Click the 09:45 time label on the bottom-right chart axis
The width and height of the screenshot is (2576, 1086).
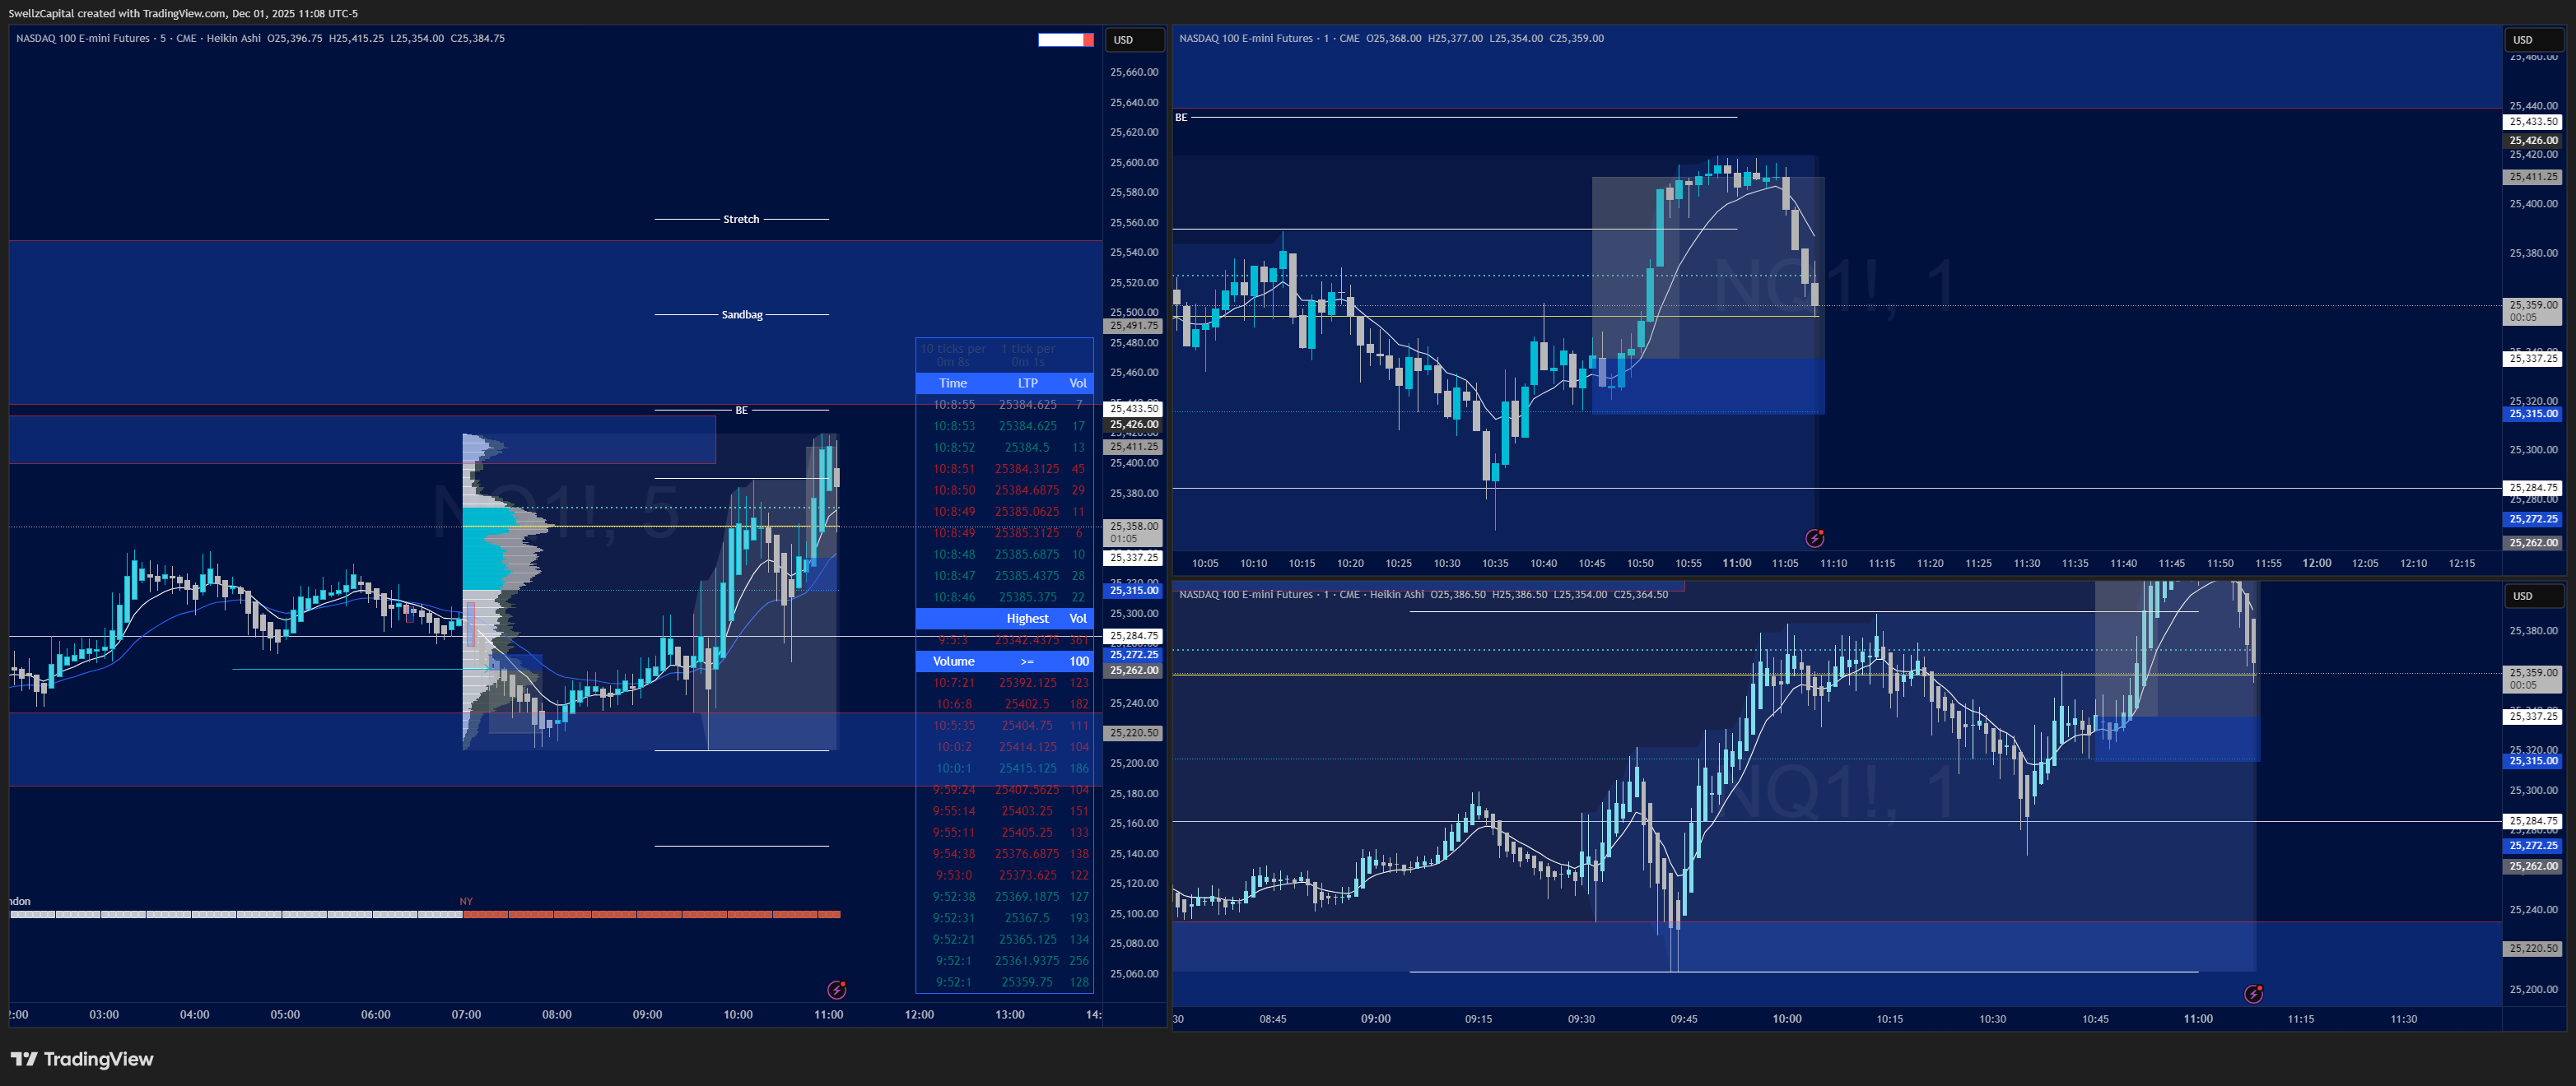click(1684, 1020)
